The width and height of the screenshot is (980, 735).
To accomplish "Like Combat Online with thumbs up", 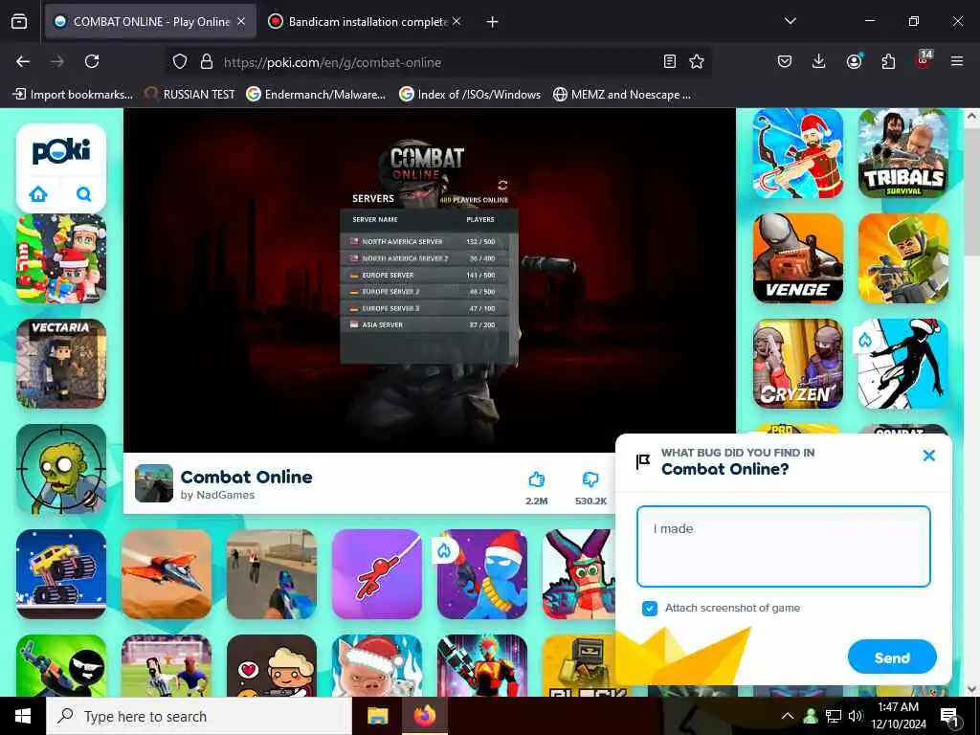I will point(536,479).
